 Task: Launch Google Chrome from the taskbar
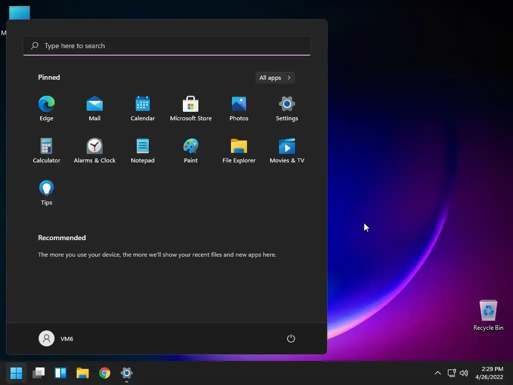click(x=105, y=372)
